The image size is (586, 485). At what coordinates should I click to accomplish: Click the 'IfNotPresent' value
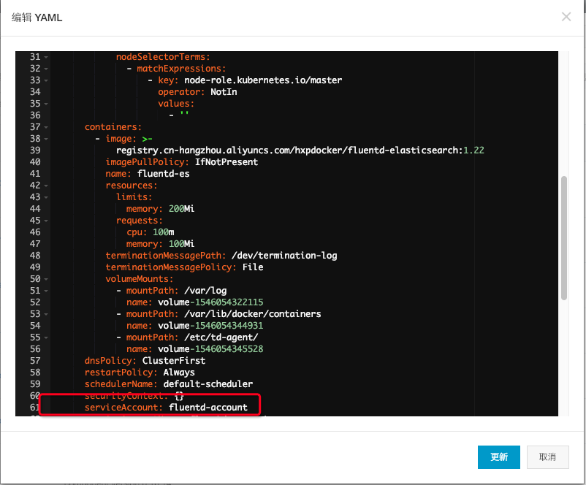[x=227, y=162]
